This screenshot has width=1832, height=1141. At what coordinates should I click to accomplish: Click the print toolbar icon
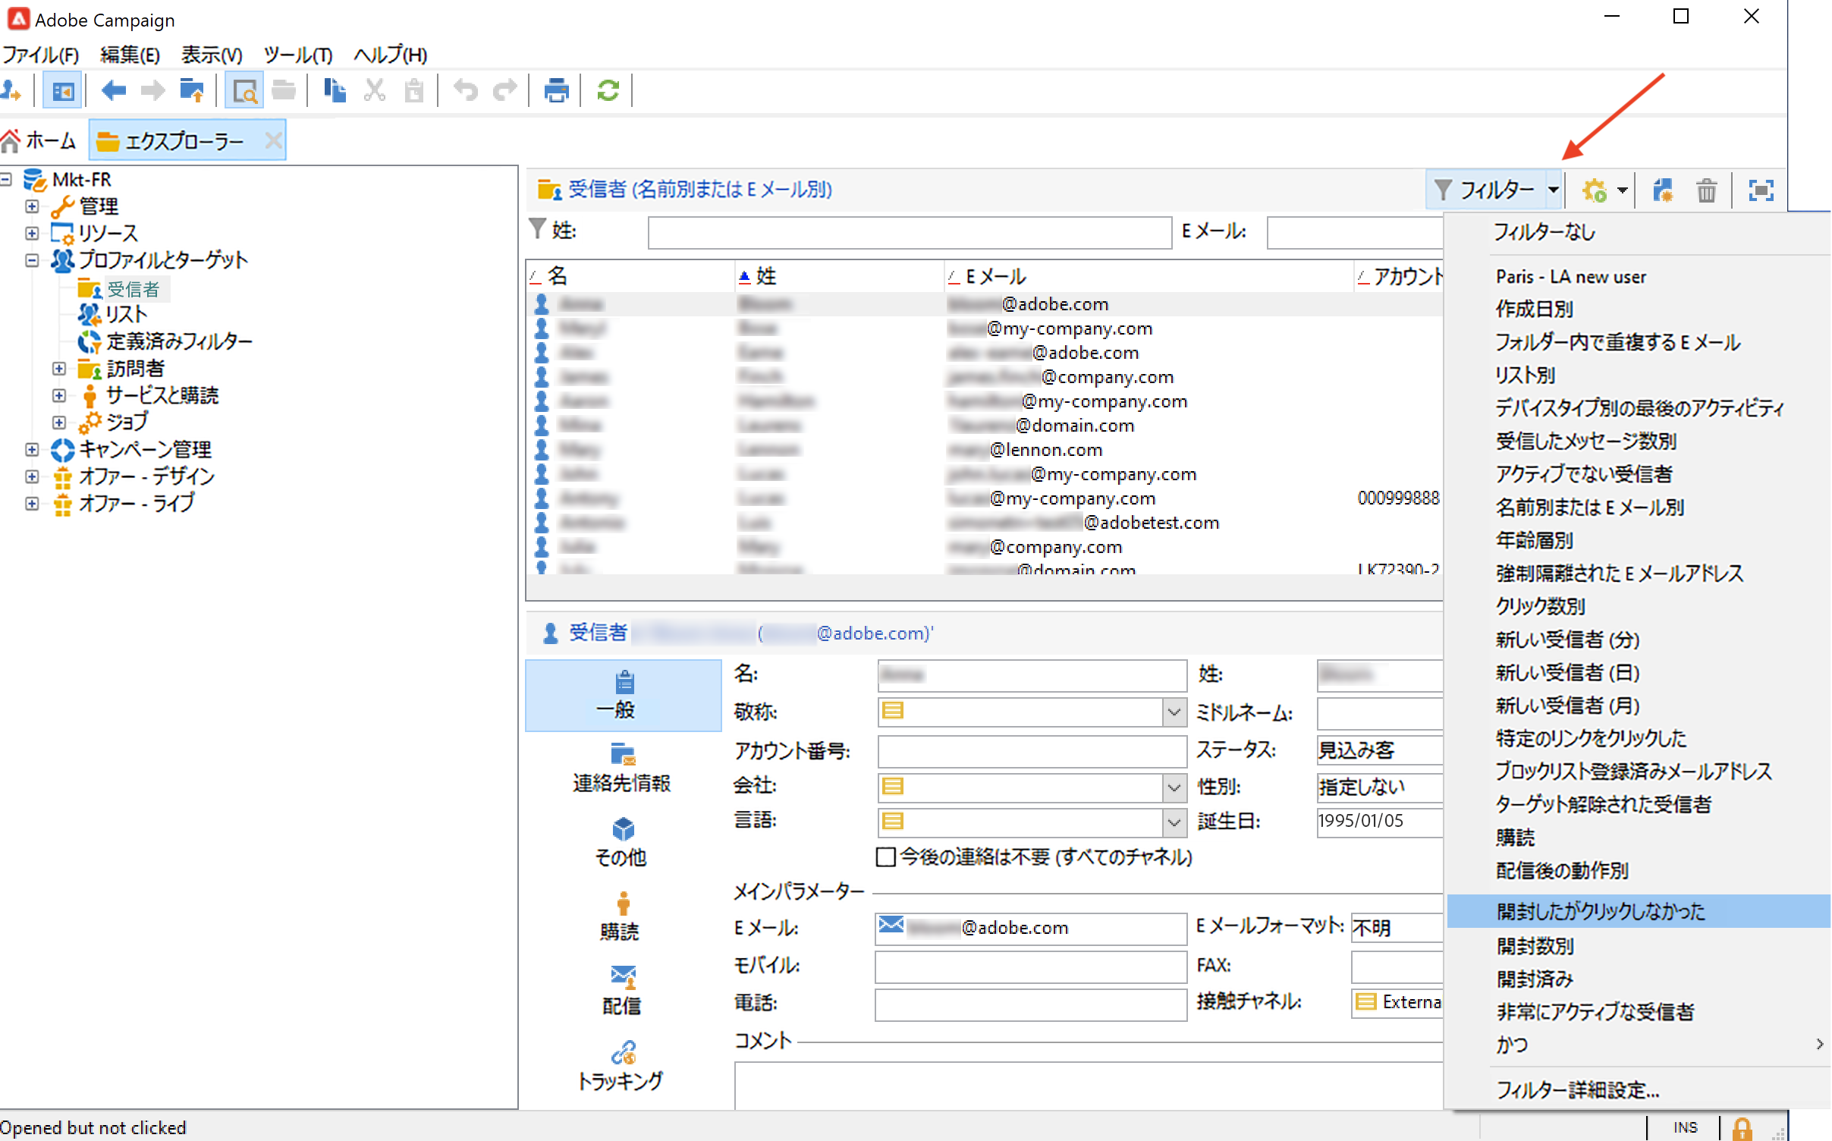556,91
